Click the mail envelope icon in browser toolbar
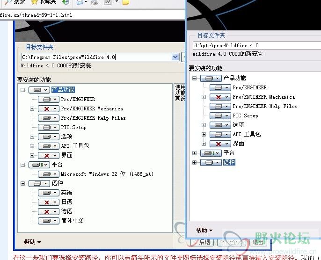Viewport: 321px width, 260px height. [80, 2]
